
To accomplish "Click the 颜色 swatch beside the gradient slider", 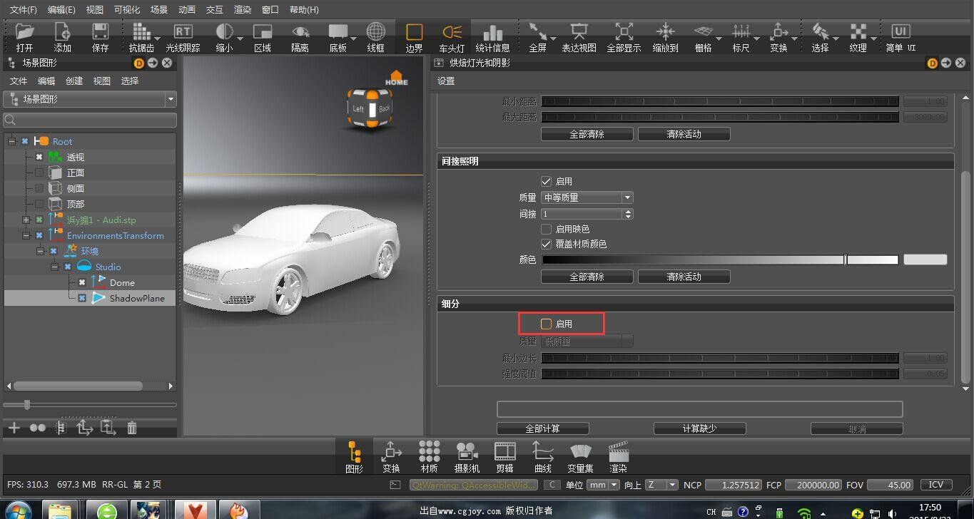I will point(925,259).
